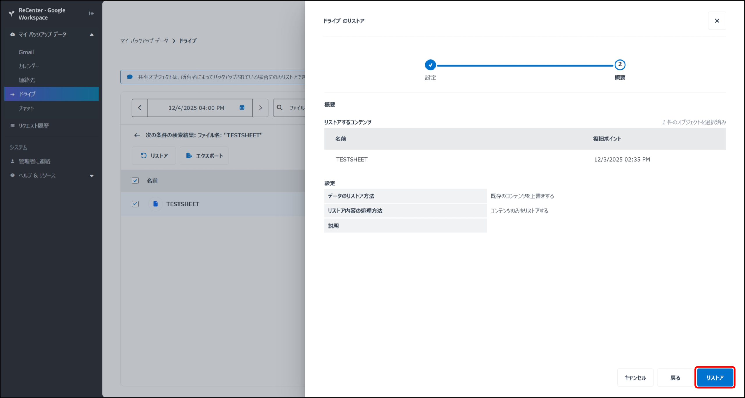Click the 戻る button
Viewport: 745px width, 398px height.
[x=675, y=378]
